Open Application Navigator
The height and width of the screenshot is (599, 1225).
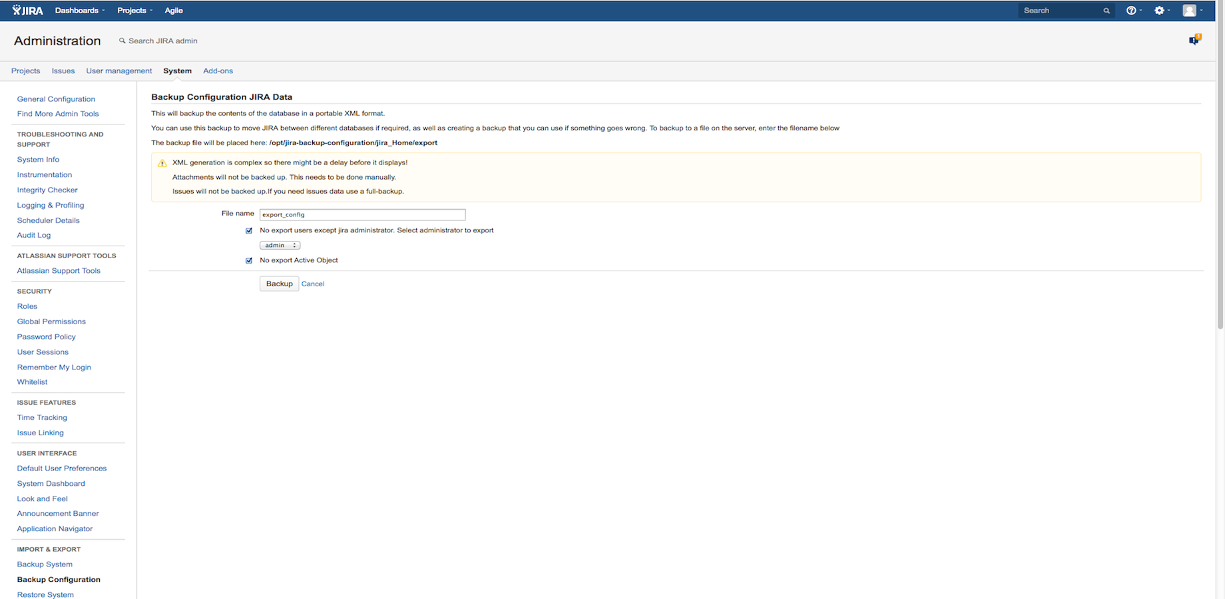point(55,529)
